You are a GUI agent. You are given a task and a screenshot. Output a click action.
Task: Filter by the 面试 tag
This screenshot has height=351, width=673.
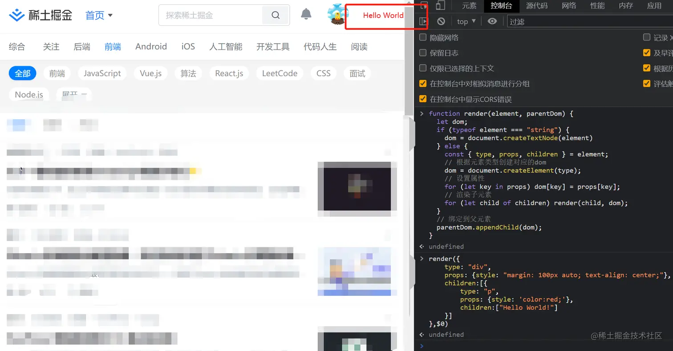357,73
